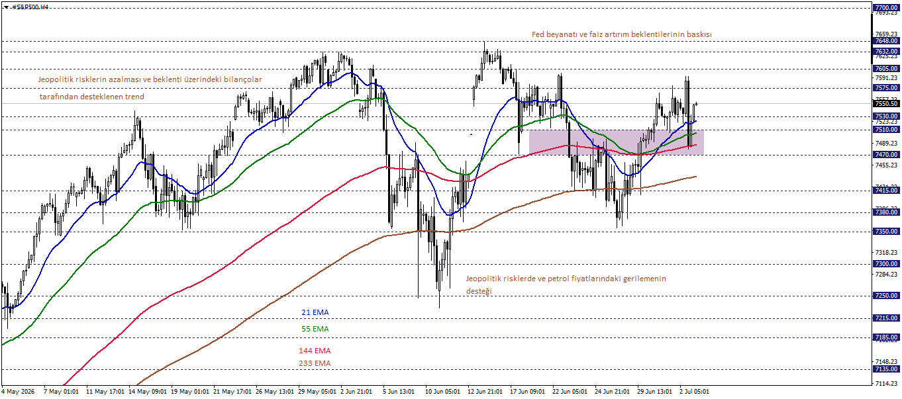Click the 'desteği' text label

pos(479,291)
